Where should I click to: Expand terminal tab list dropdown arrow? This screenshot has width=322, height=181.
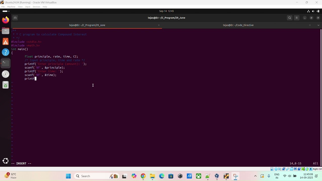pyautogui.click(x=318, y=25)
